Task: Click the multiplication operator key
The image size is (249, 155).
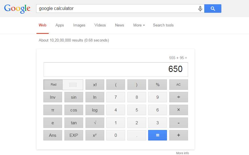Action: tap(179, 110)
